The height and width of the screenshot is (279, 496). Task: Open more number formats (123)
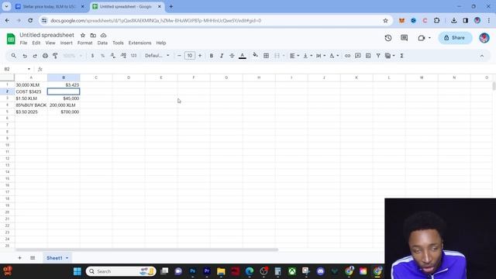pyautogui.click(x=133, y=56)
